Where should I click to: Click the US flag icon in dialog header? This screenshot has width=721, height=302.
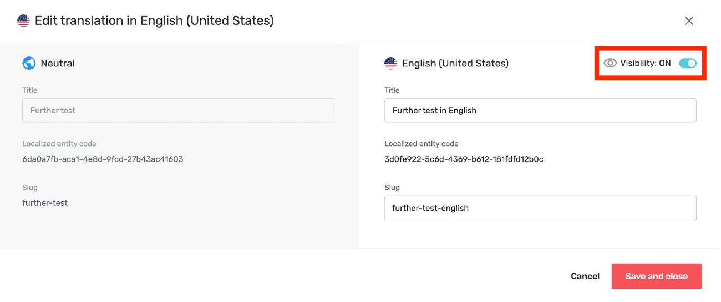point(23,21)
